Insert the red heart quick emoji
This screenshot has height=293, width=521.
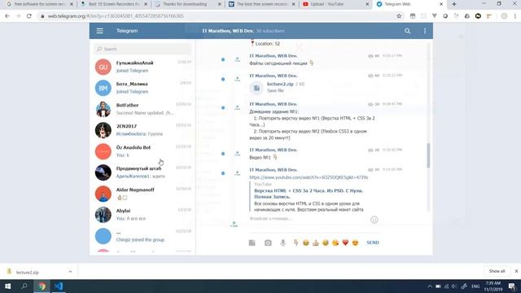pos(345,243)
